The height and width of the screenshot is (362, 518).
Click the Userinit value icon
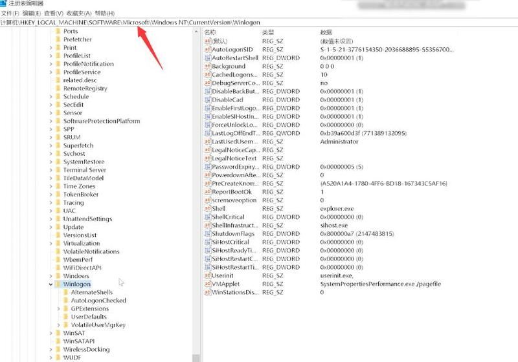pos(207,276)
